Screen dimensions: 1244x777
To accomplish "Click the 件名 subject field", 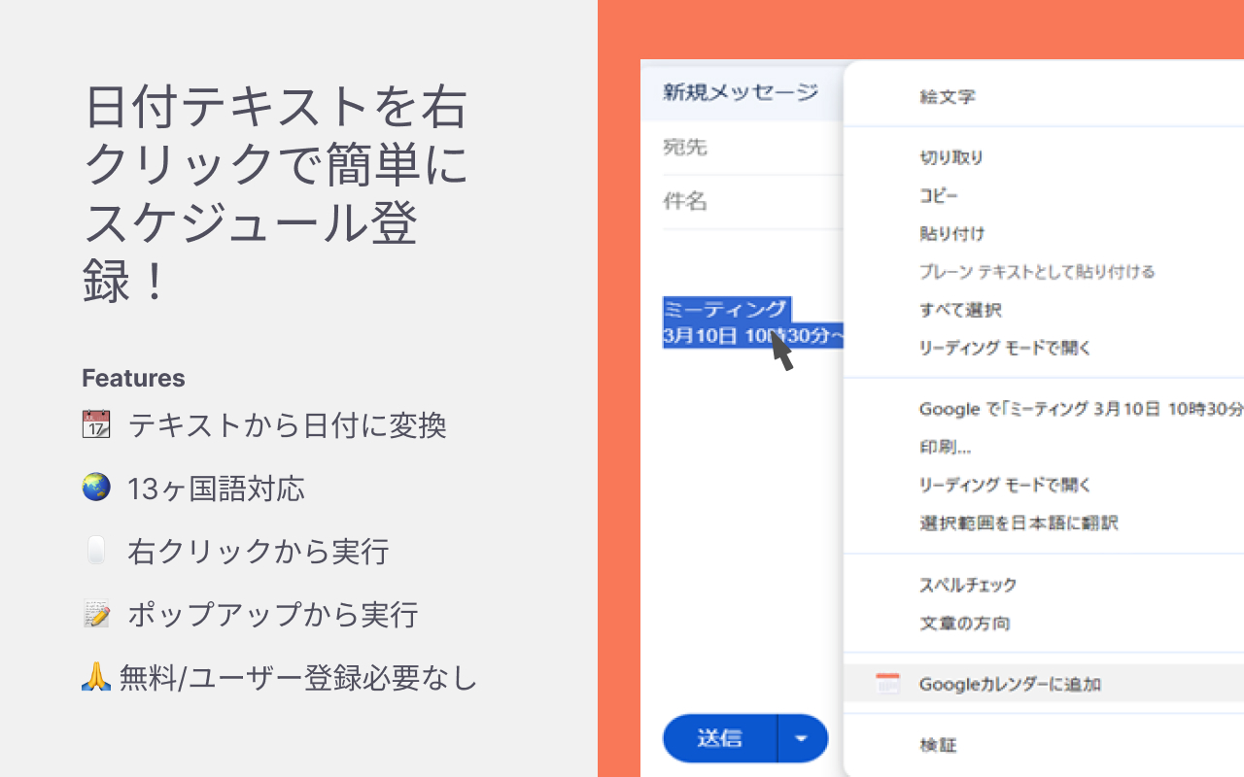I will point(748,202).
